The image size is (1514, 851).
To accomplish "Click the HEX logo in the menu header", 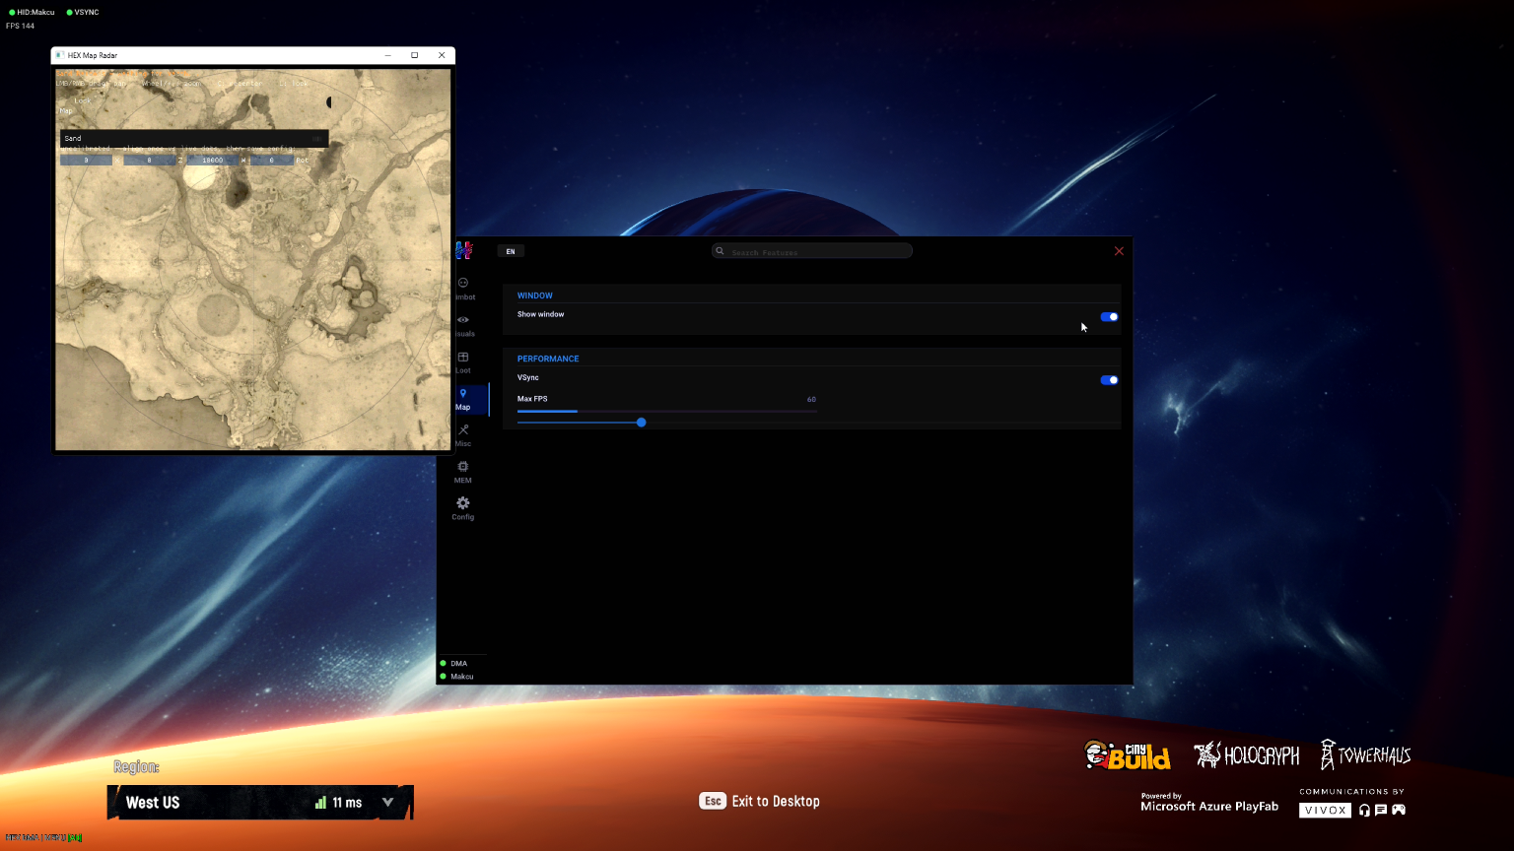I will pos(464,251).
